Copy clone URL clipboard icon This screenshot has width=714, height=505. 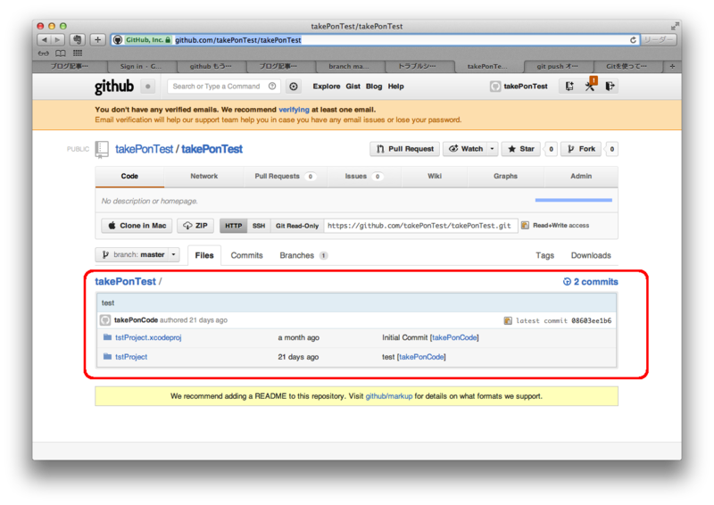click(525, 226)
